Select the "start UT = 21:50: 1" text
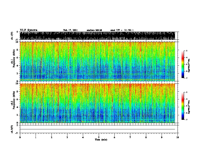 122,30
